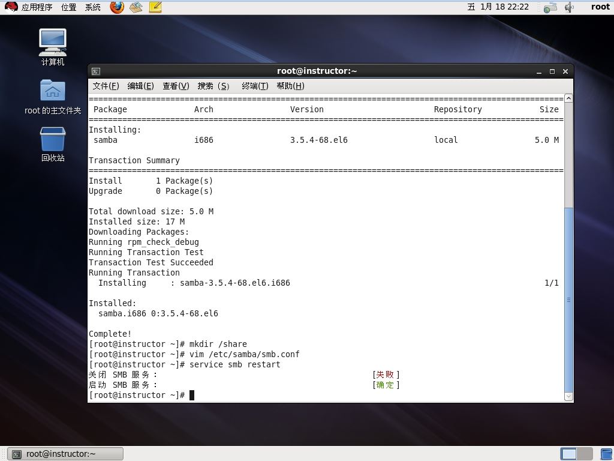Click the 'mkdir /share' command text

218,344
